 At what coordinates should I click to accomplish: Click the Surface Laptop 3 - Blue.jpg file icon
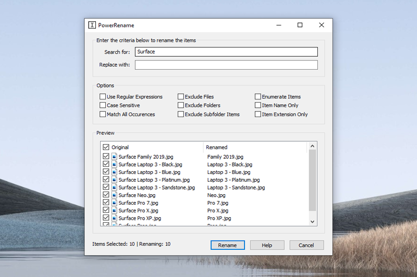[x=114, y=172]
